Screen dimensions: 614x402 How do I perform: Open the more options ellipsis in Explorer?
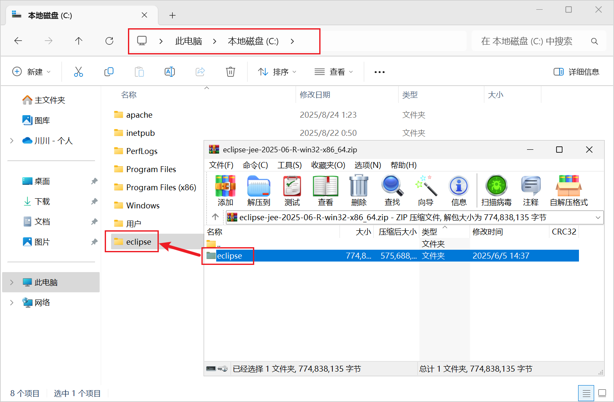click(x=380, y=72)
